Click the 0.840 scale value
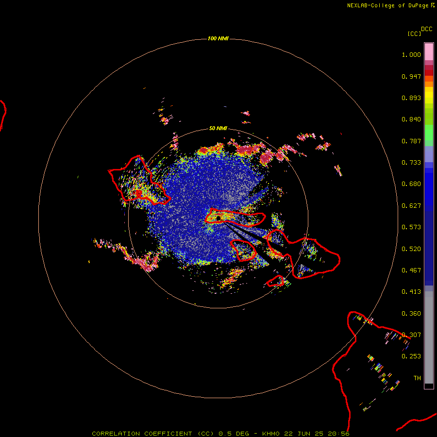437x437 pixels. 411,119
